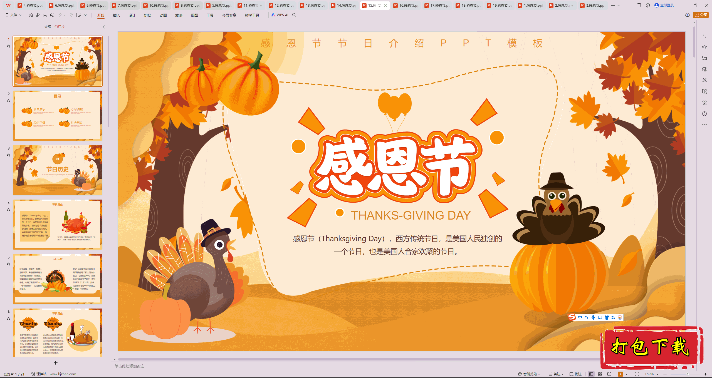Viewport: 712px width, 378px height.
Task: Click the 分享 share button
Action: (701, 15)
